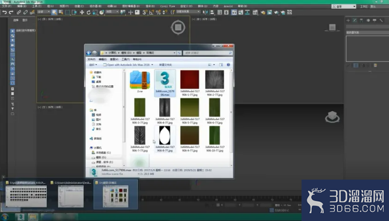The height and width of the screenshot is (221, 389).
Task: Toggle the Explorer preview pane button
Action: pos(221,65)
